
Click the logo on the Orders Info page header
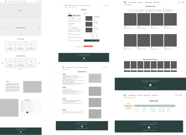[x=125, y=95]
